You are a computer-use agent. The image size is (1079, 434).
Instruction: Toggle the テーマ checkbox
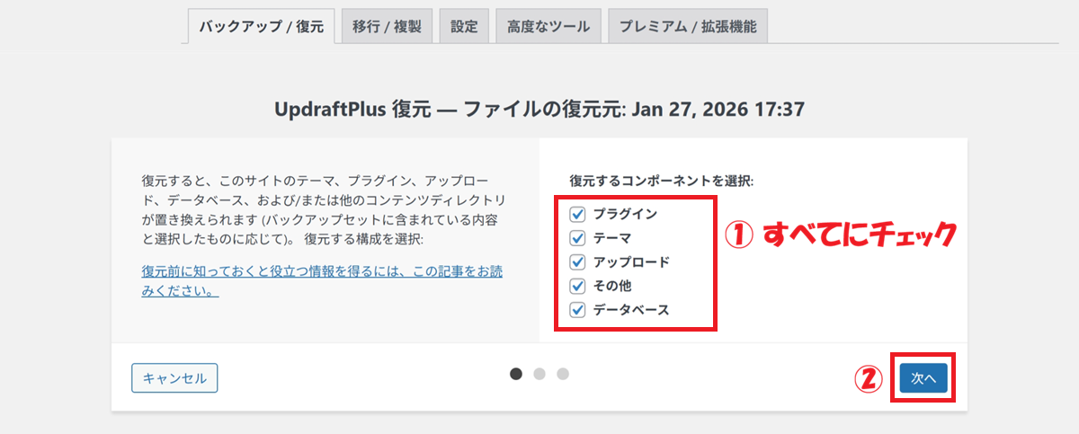click(x=577, y=239)
